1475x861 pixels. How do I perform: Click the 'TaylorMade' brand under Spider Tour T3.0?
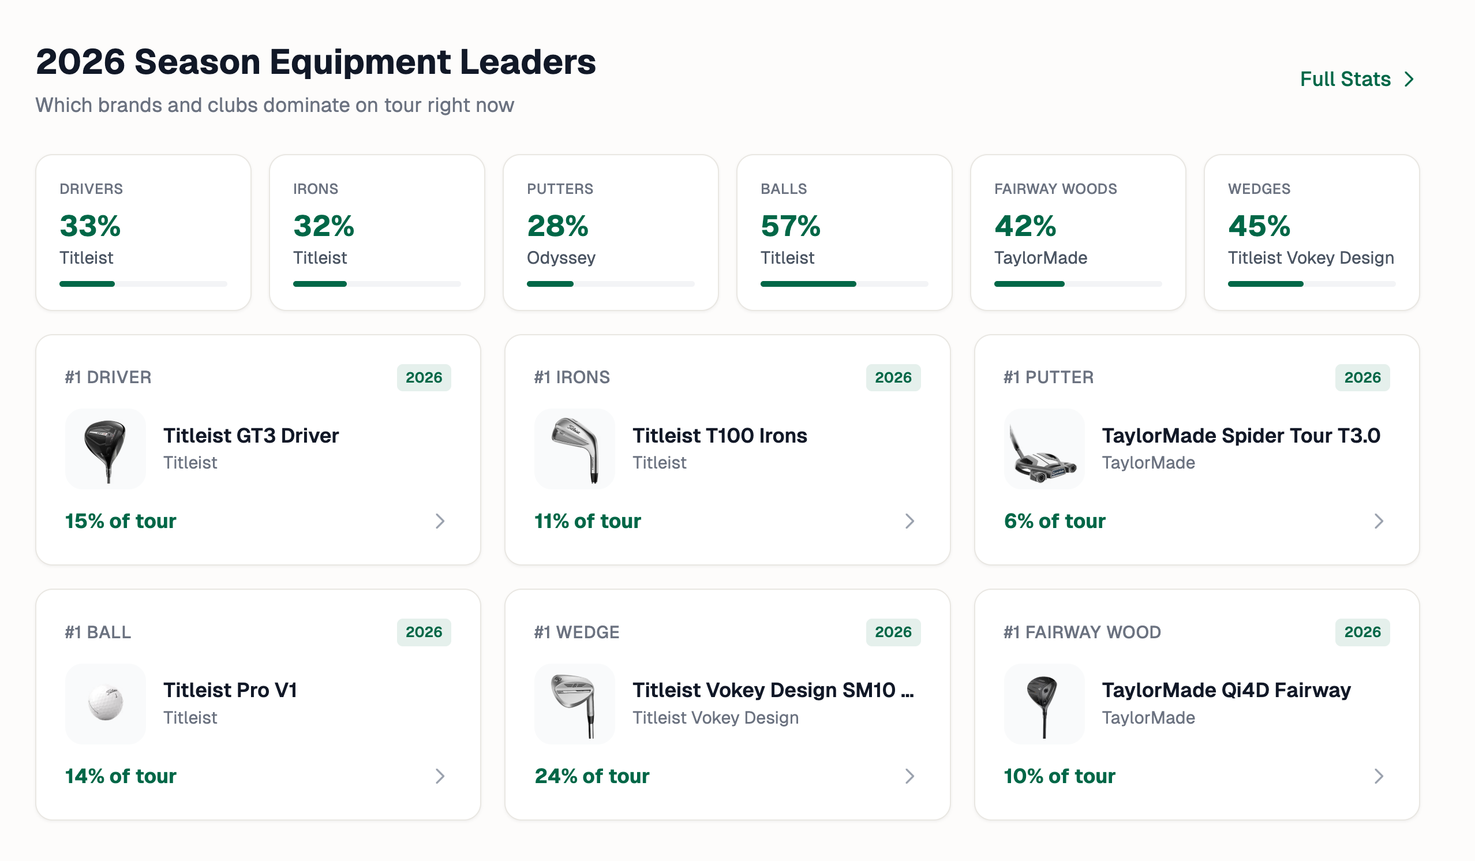click(1148, 462)
